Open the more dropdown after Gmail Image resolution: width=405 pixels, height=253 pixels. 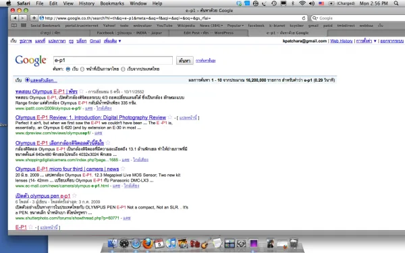pos(112,41)
